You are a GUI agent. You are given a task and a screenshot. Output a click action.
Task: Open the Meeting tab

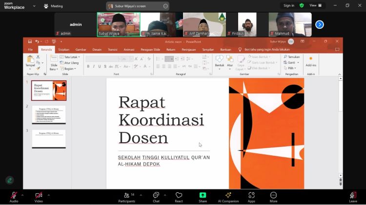coord(54,6)
